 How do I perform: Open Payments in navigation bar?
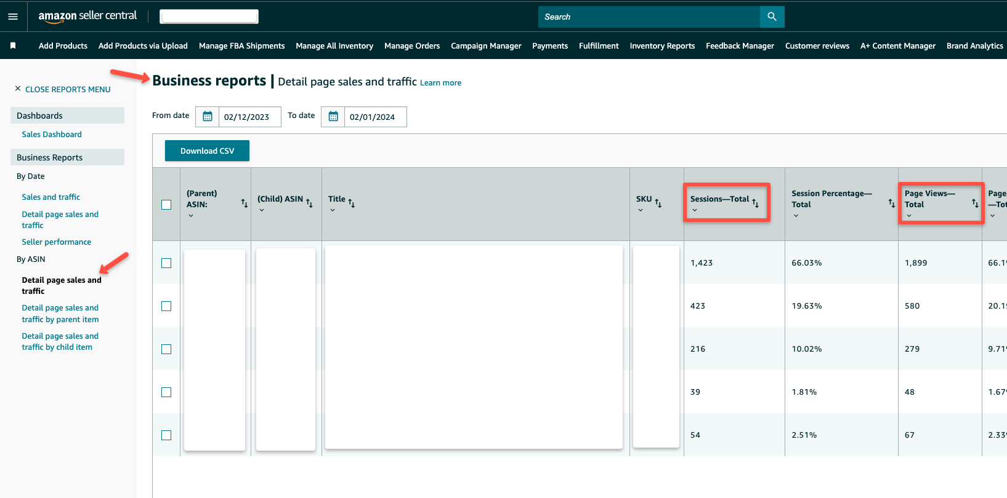(550, 45)
